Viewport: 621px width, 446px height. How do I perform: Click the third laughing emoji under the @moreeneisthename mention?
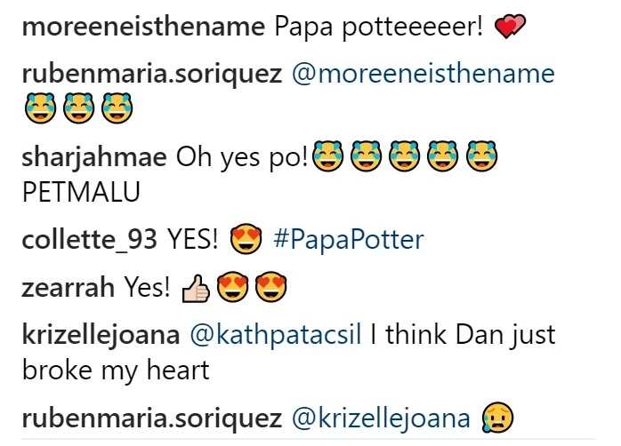point(117,108)
